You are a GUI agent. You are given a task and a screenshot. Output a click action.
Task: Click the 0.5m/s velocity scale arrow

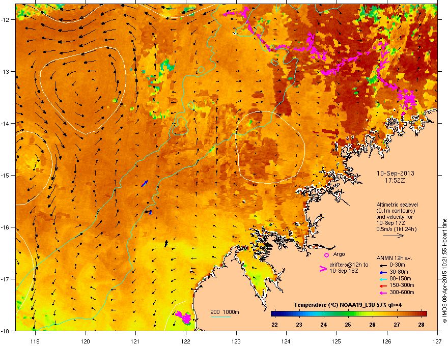394,236
